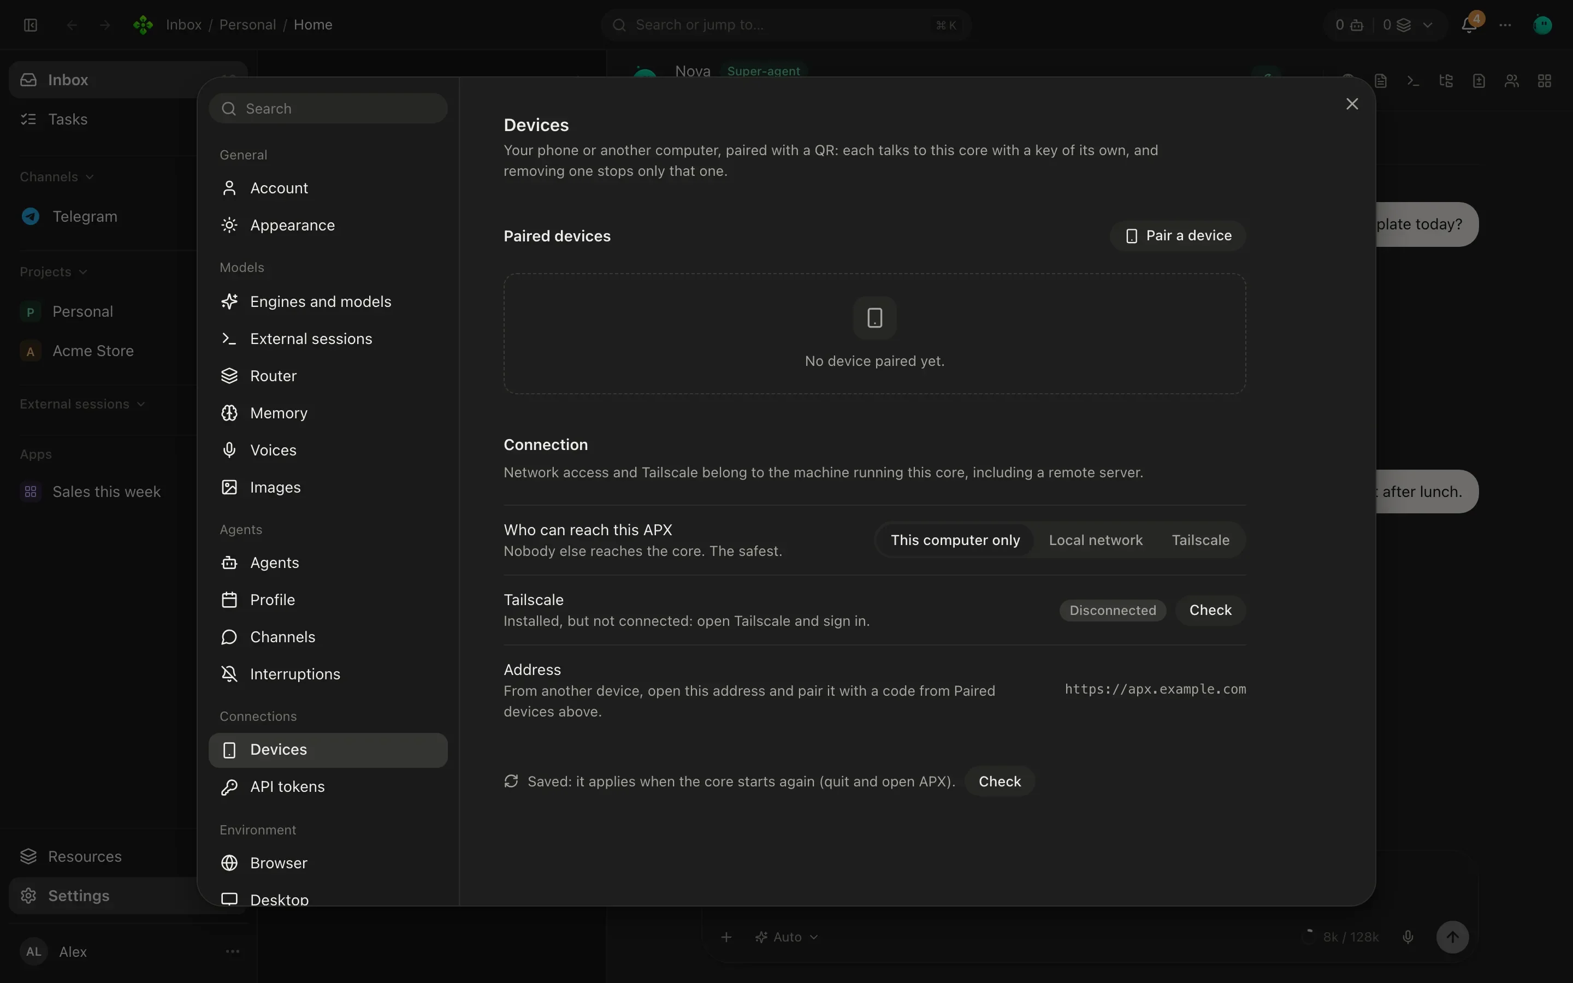Click Check beside the Saved message
The width and height of the screenshot is (1573, 983).
point(999,781)
